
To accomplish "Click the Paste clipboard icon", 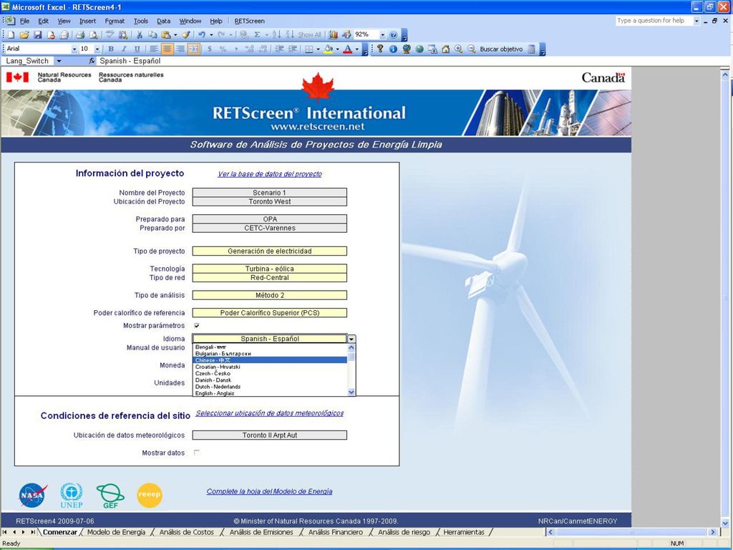I will (x=166, y=34).
